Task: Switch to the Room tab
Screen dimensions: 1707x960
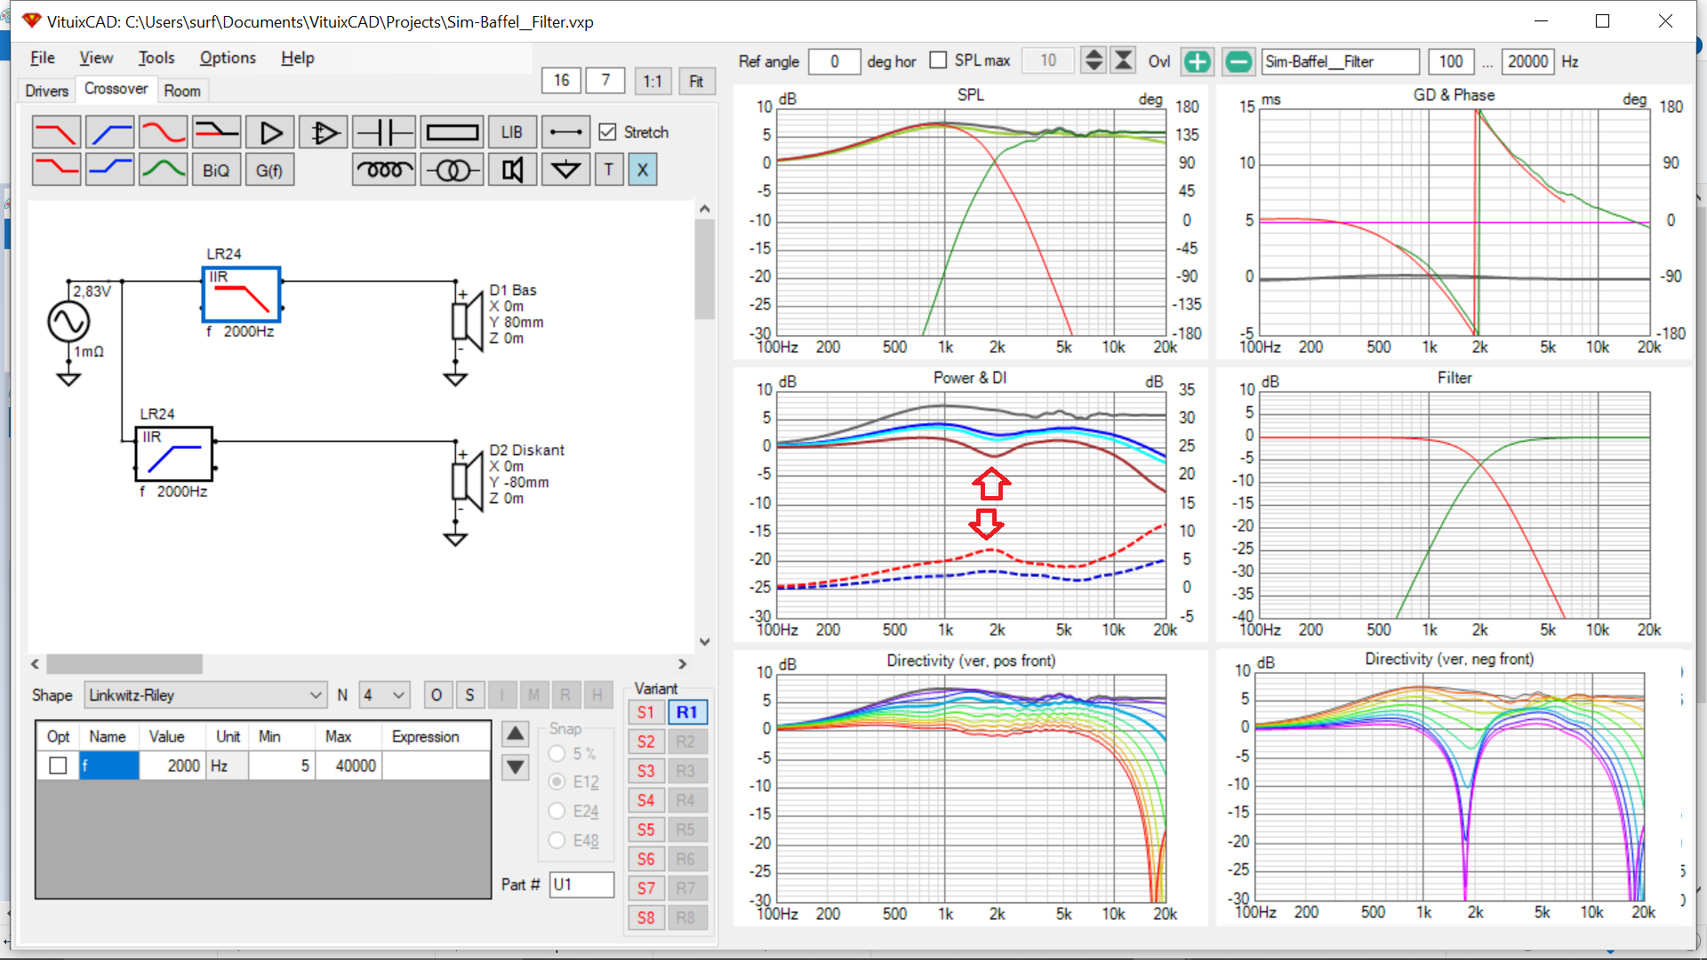Action: coord(182,91)
